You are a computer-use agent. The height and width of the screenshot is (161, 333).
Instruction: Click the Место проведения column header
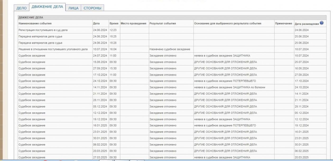click(133, 24)
